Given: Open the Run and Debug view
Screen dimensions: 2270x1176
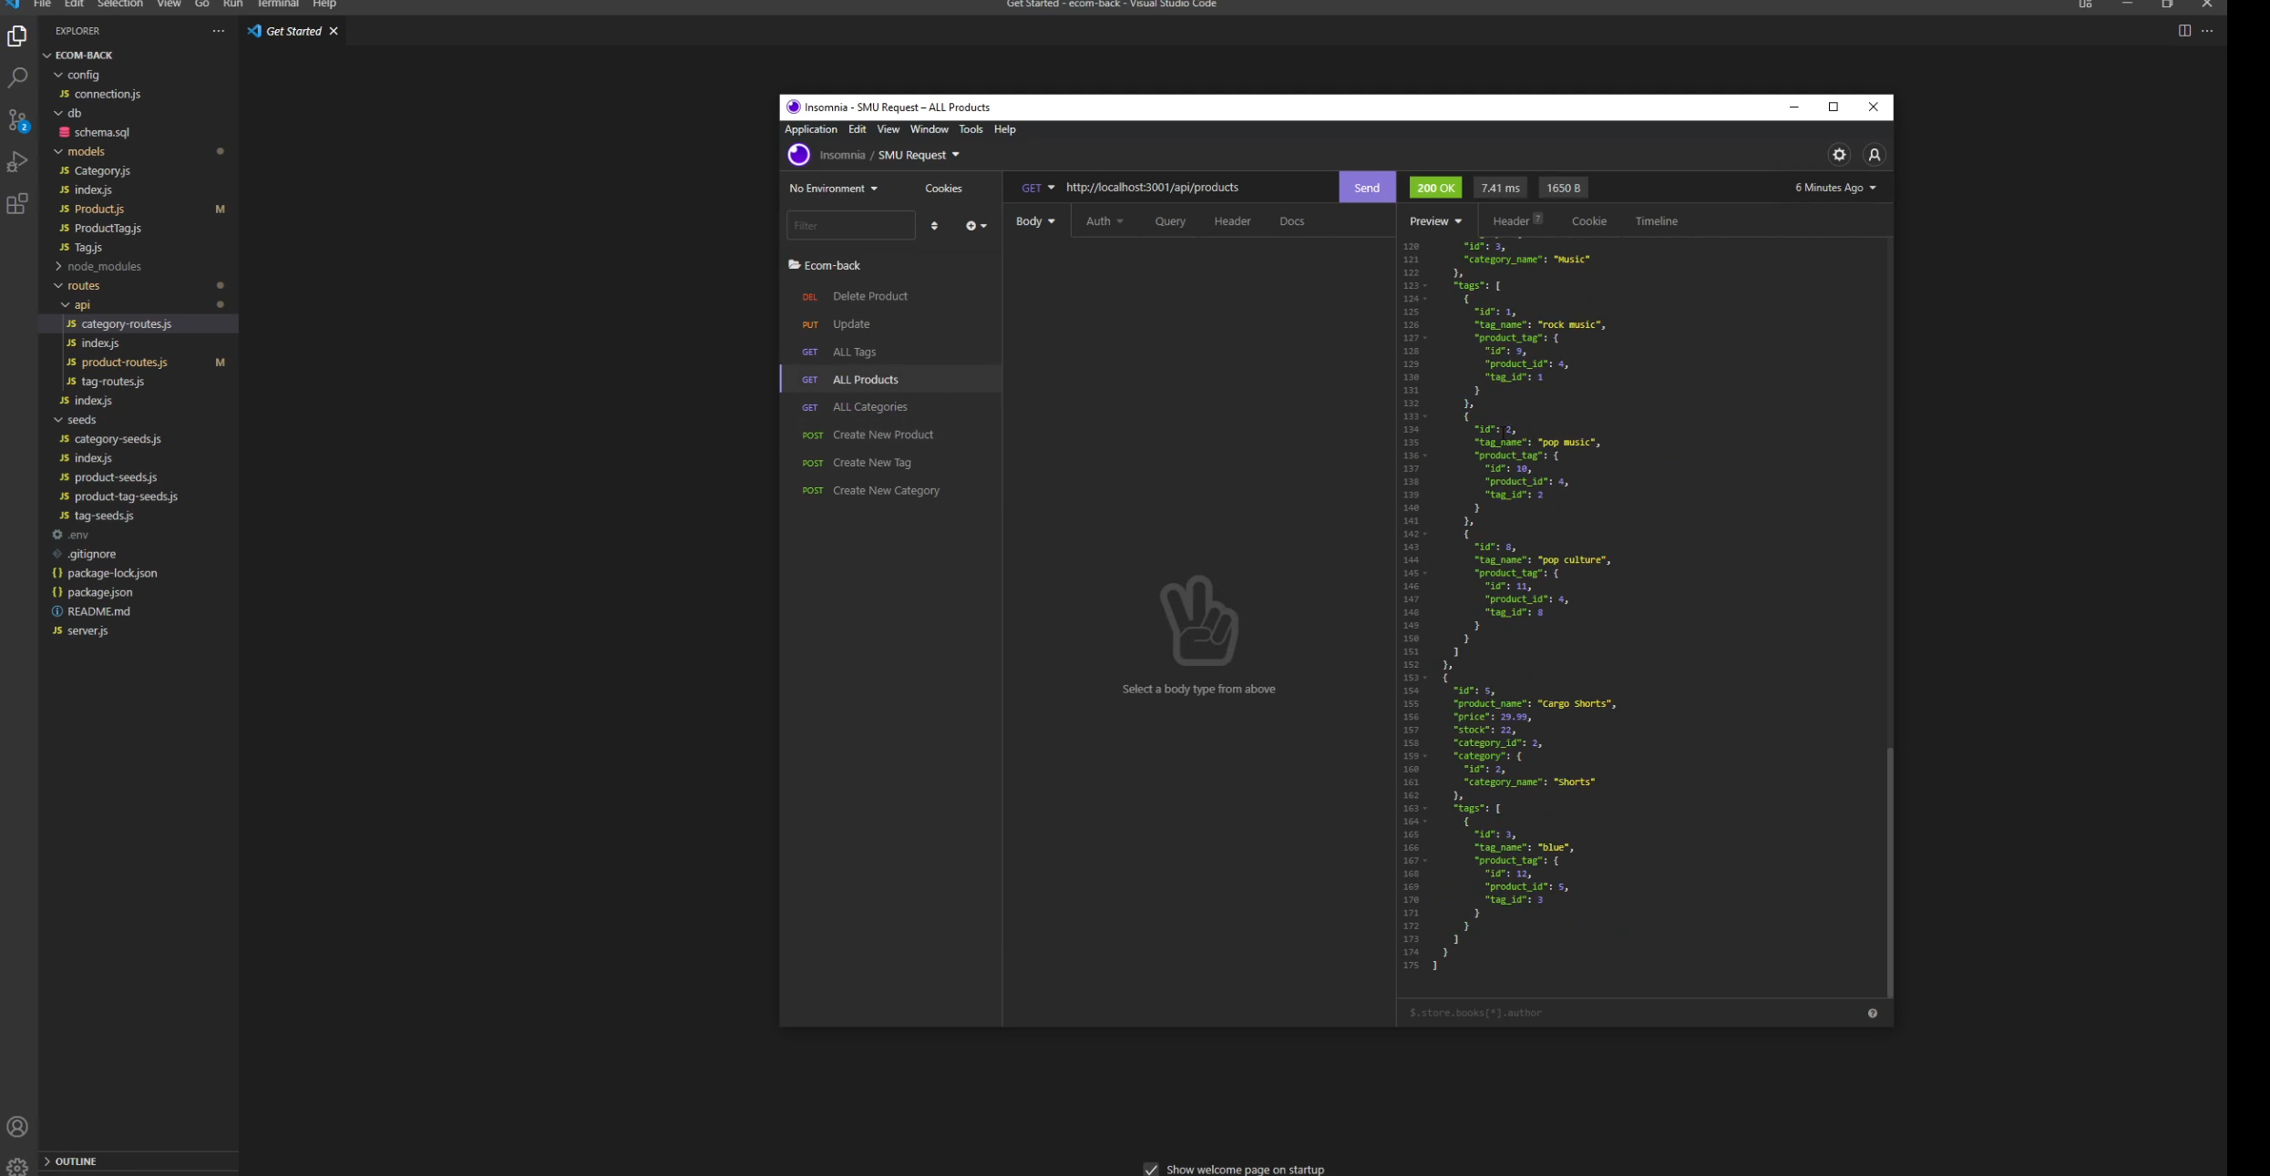Looking at the screenshot, I should (18, 161).
